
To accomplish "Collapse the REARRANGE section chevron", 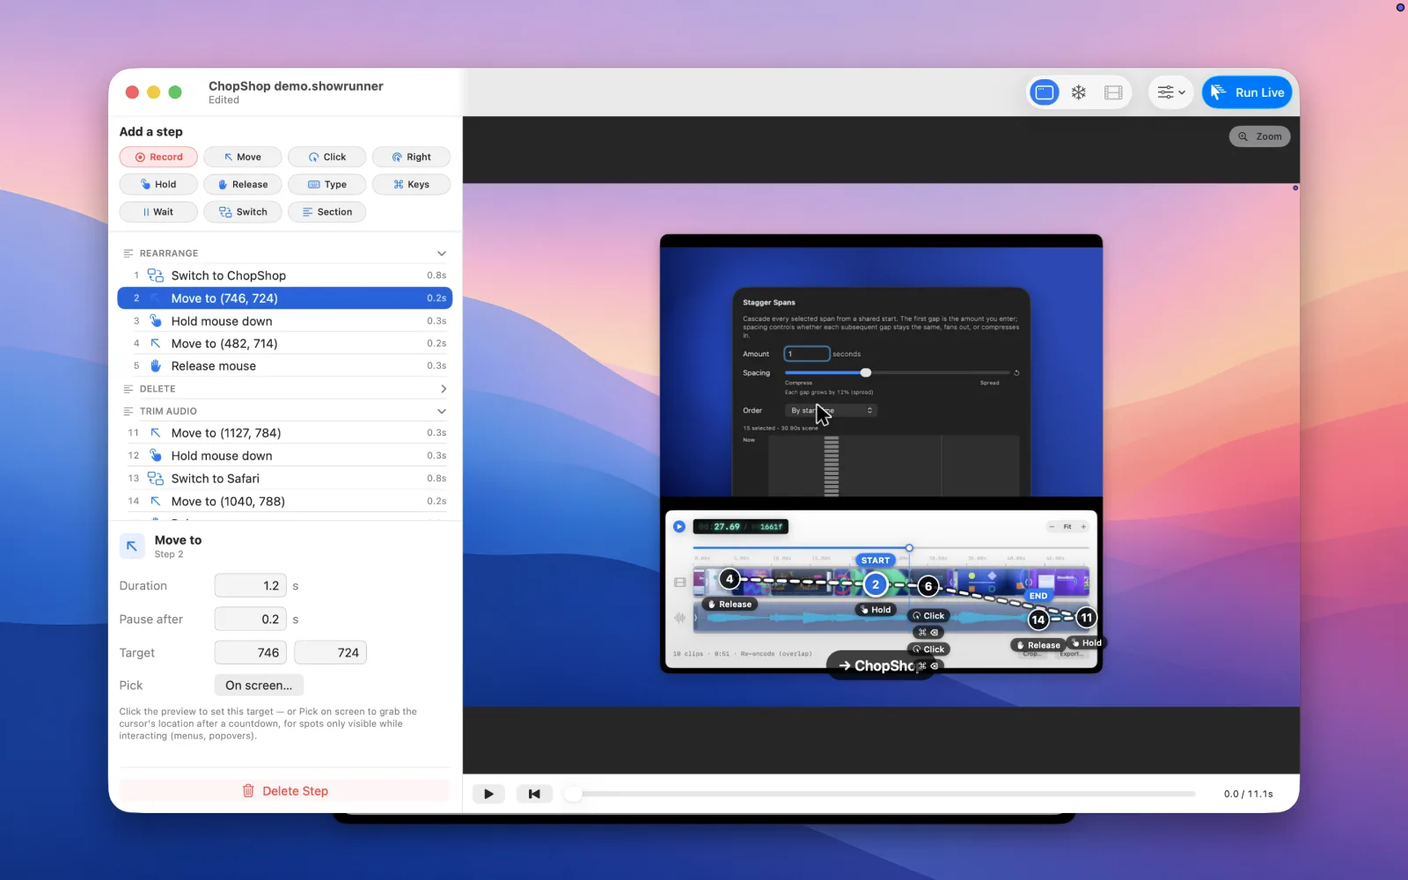I will pyautogui.click(x=442, y=253).
